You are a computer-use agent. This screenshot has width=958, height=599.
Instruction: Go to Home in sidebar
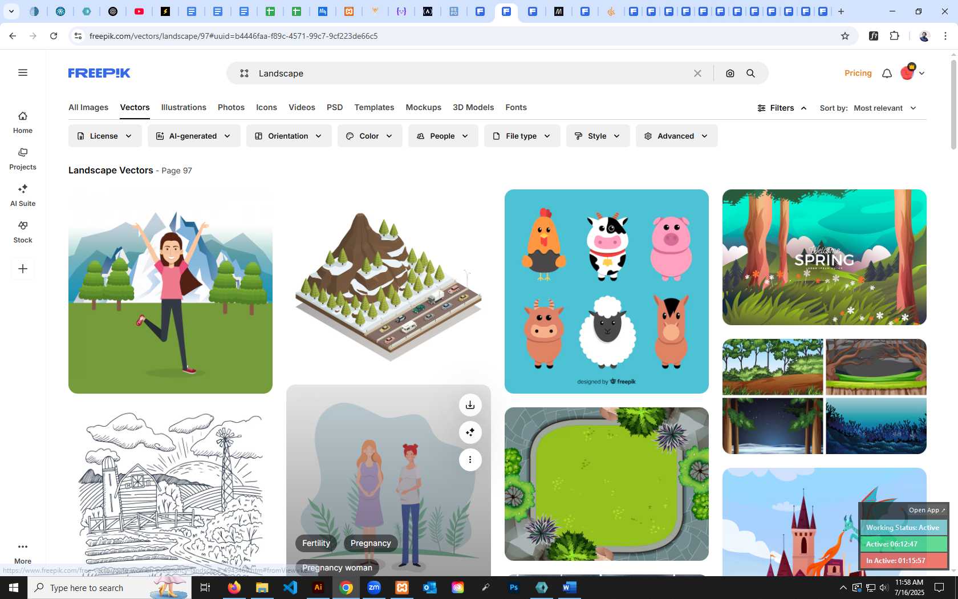(23, 123)
